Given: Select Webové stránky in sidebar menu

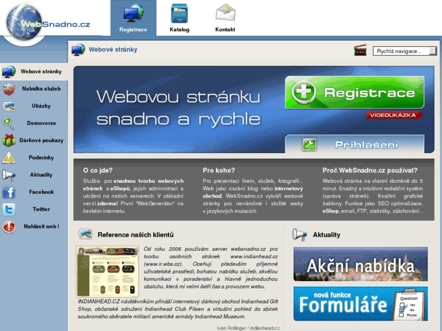Looking at the screenshot, I should coord(41,72).
